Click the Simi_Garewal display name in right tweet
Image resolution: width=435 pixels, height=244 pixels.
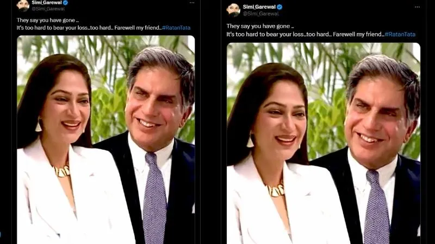[259, 7]
